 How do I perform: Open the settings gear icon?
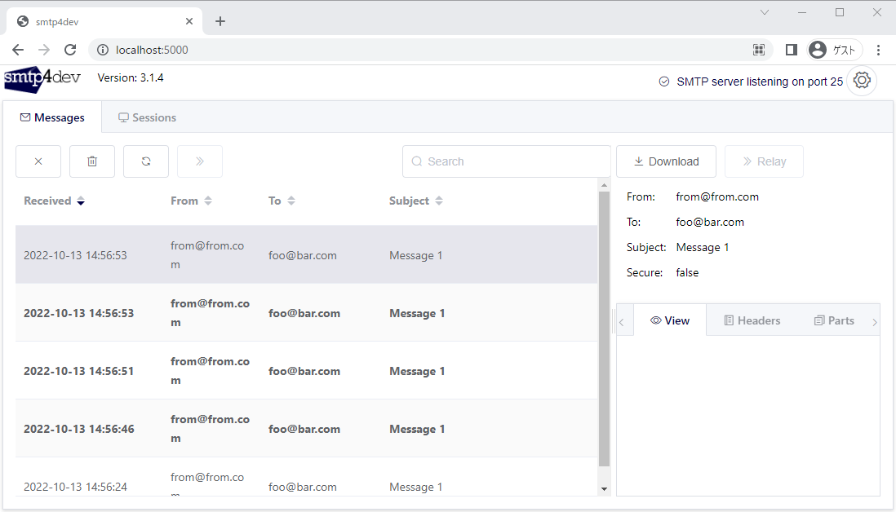click(x=862, y=81)
